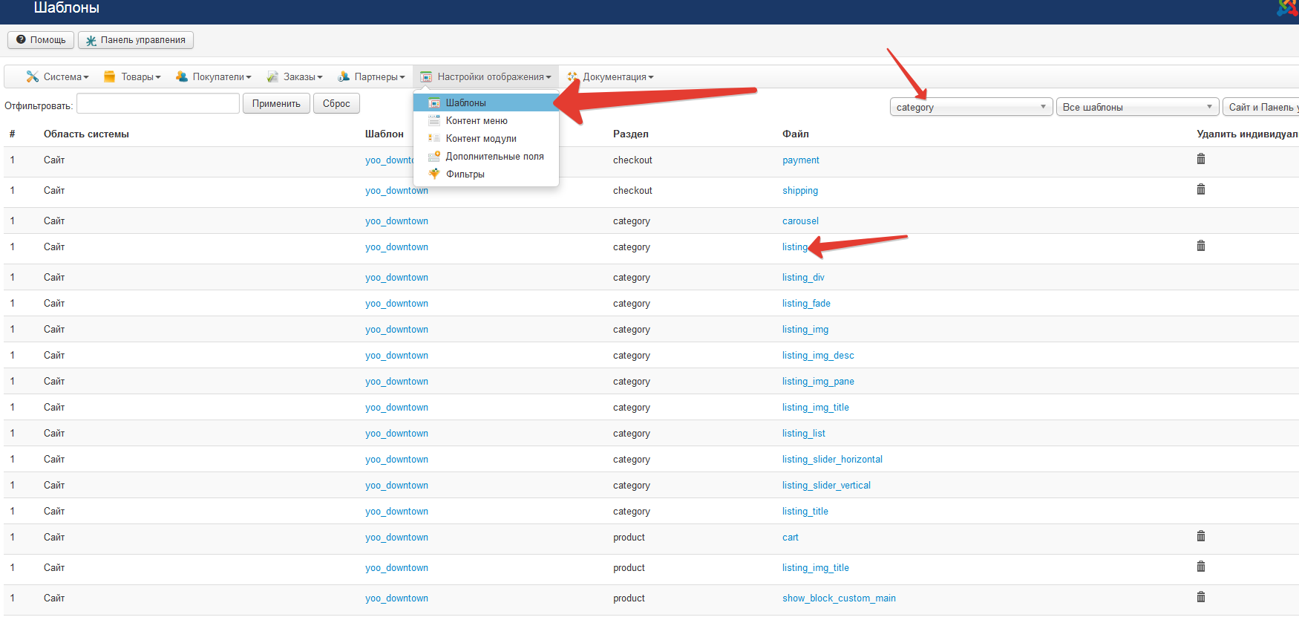Click trash icon for show_block_custom_main
Screen dimensions: 1299x620
pos(1201,597)
